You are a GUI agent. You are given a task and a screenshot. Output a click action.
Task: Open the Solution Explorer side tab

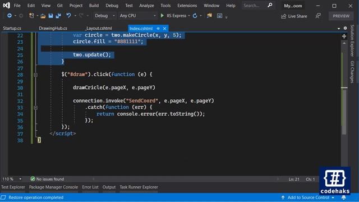(352, 41)
